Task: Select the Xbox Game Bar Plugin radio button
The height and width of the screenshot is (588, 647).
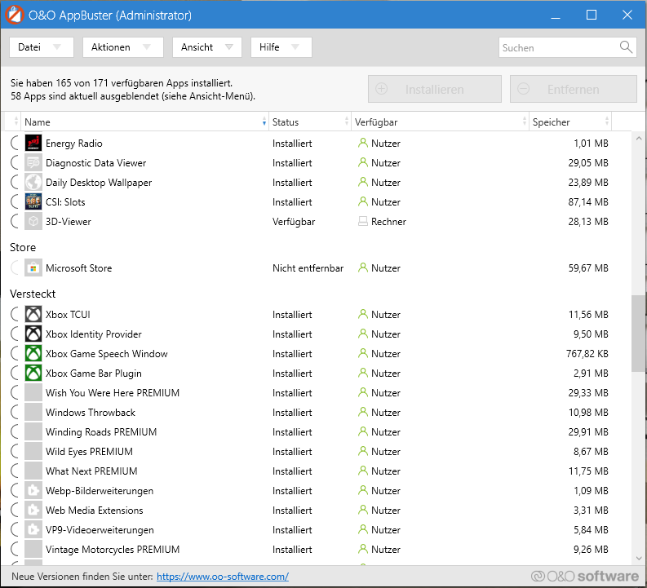Action: click(x=15, y=374)
